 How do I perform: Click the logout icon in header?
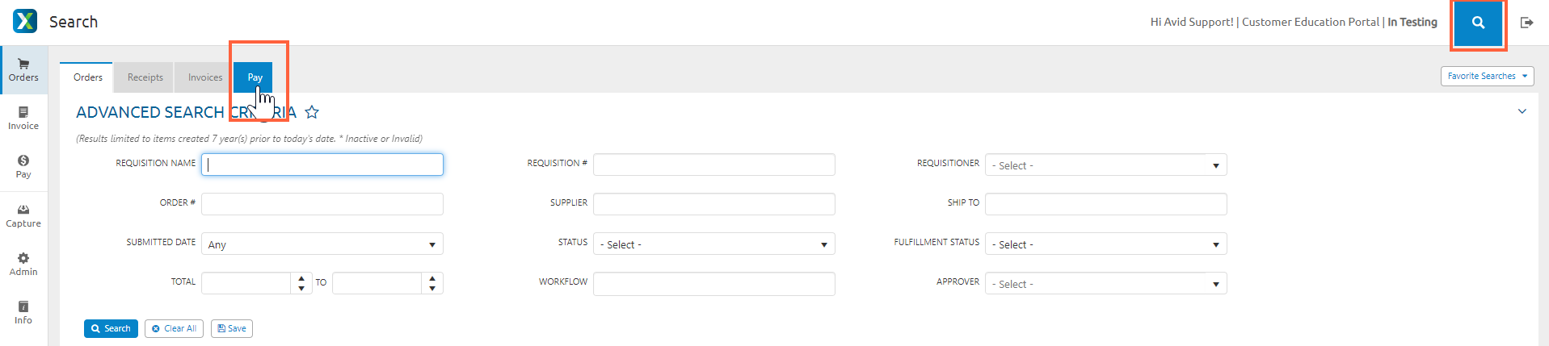pyautogui.click(x=1526, y=23)
